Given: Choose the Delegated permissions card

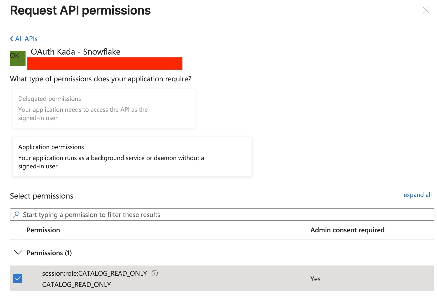Looking at the screenshot, I should coord(104,108).
